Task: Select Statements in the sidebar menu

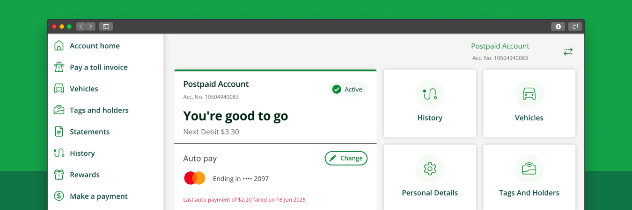Action: pyautogui.click(x=89, y=132)
